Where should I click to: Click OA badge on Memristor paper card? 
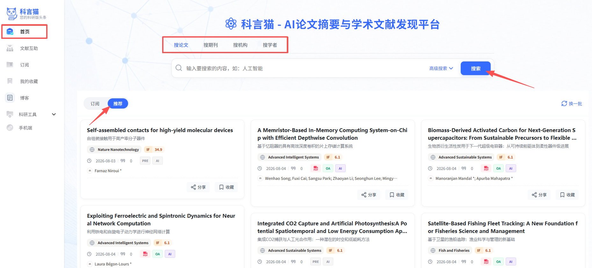click(328, 168)
